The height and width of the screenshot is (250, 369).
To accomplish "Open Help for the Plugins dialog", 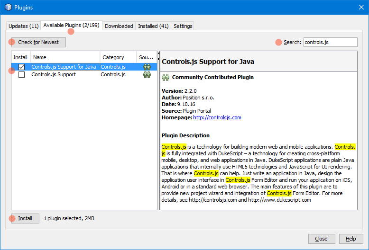I will tap(351, 239).
